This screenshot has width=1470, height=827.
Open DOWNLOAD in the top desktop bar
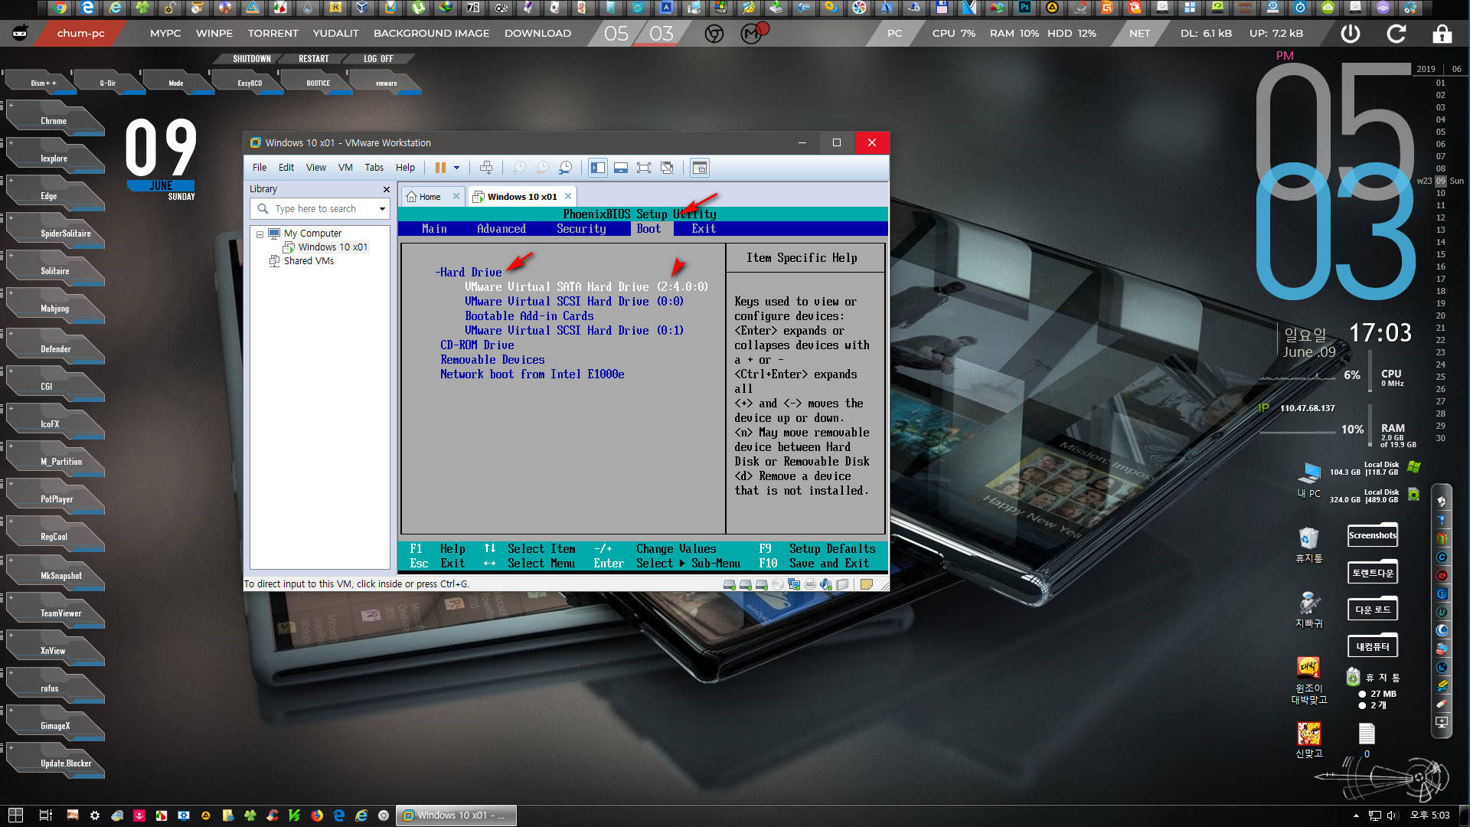tap(537, 34)
